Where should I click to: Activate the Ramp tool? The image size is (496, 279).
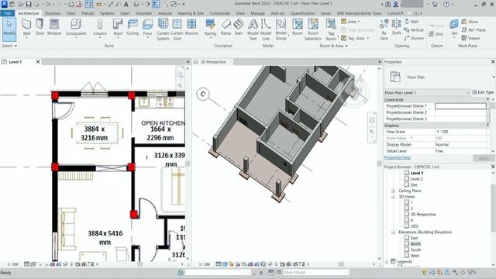point(226,27)
